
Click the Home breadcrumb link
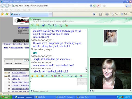pyautogui.click(x=6, y=48)
